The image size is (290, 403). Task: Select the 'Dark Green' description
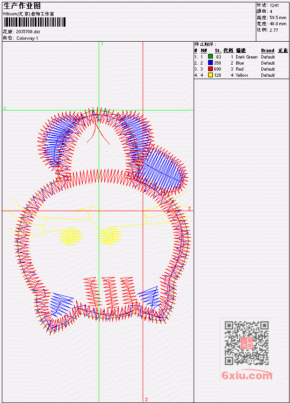click(x=246, y=57)
